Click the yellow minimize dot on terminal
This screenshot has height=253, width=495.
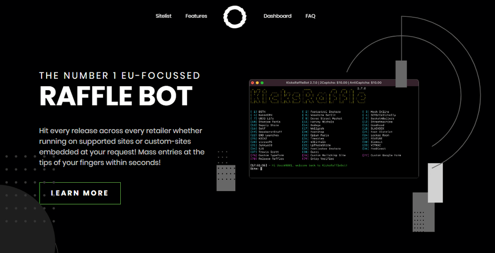point(257,83)
